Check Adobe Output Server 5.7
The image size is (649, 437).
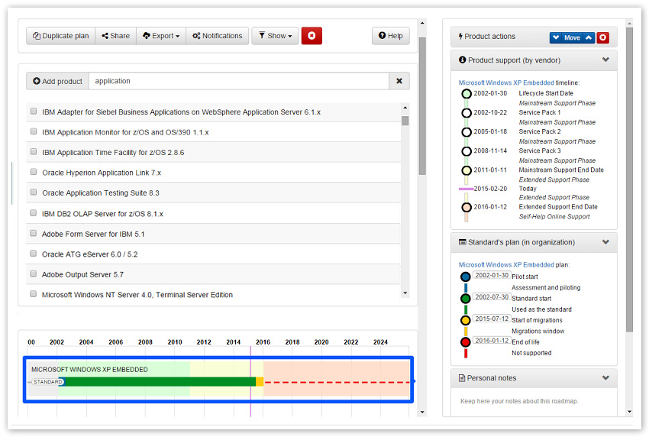34,274
